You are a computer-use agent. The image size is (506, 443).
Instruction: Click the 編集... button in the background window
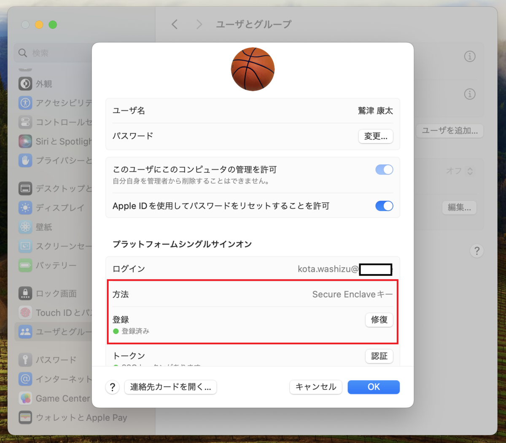459,207
